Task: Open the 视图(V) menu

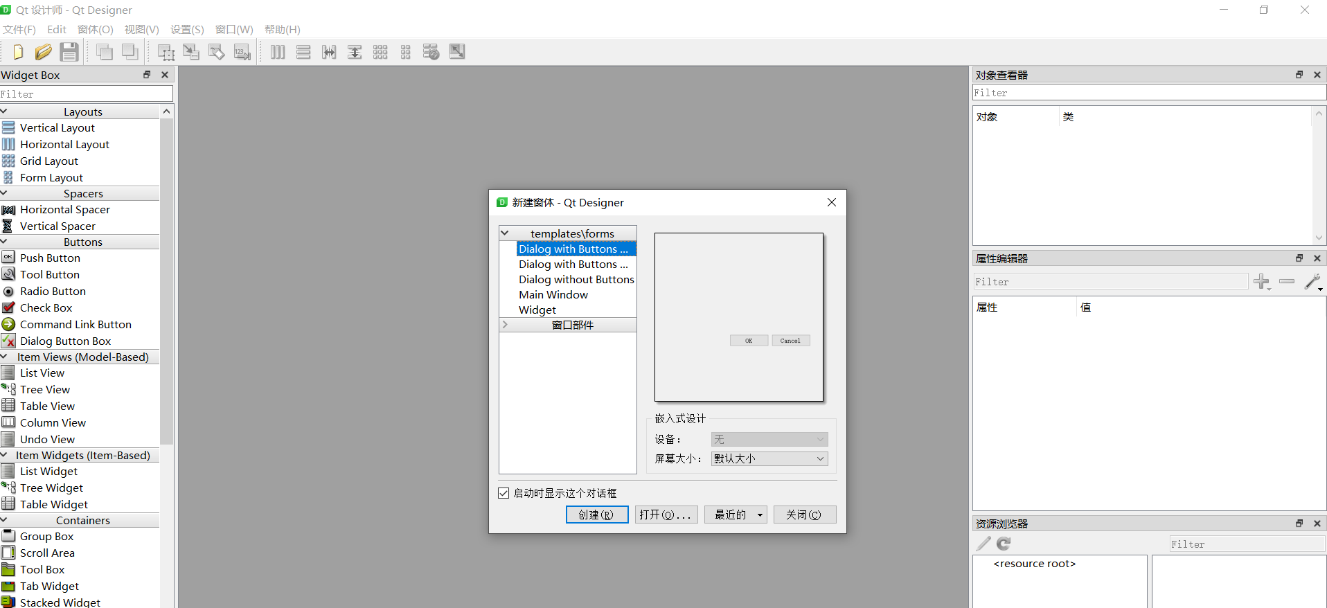Action: (142, 29)
